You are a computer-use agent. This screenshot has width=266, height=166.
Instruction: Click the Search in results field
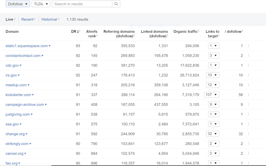(x=82, y=4)
